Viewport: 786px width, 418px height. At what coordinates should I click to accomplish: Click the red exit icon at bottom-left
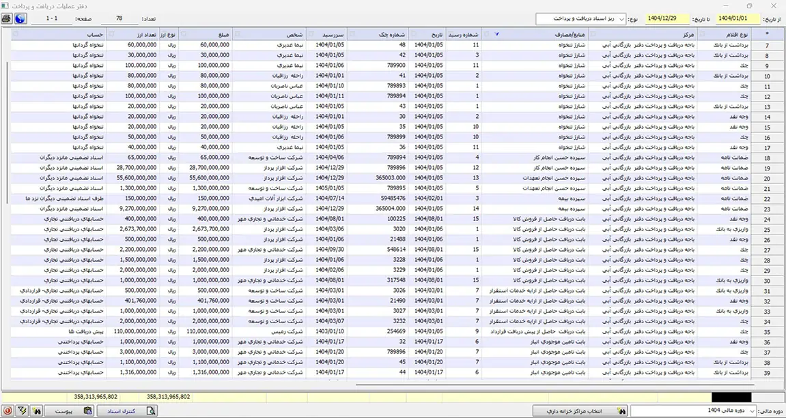pyautogui.click(x=8, y=410)
